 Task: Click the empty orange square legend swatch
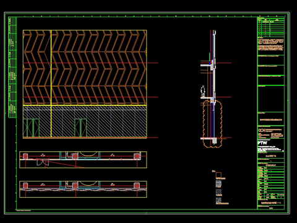[218, 175]
